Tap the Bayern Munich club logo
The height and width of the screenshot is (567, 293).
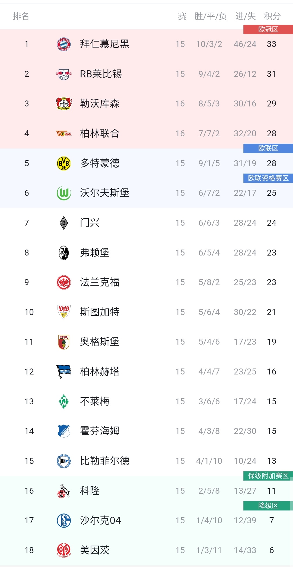[x=64, y=44]
